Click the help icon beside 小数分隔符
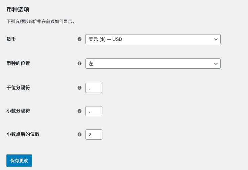 click(x=79, y=111)
